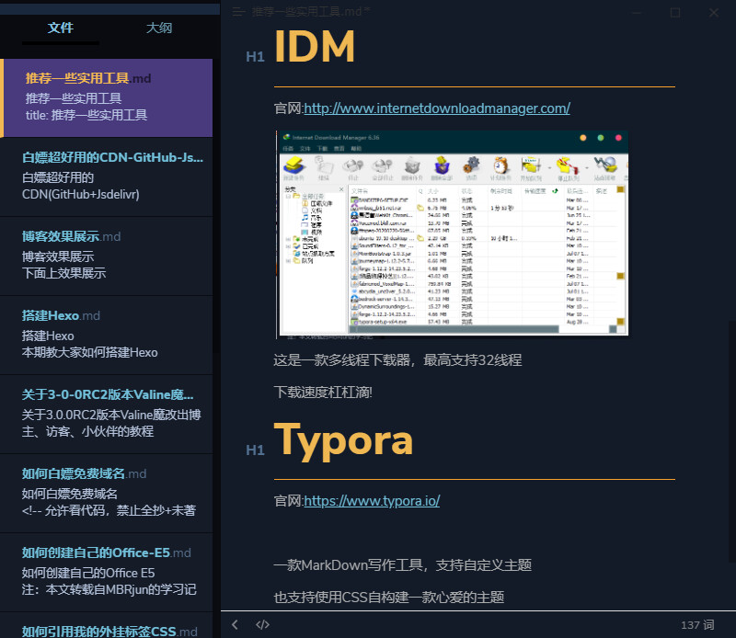Open the Typora official website link

pyautogui.click(x=372, y=501)
